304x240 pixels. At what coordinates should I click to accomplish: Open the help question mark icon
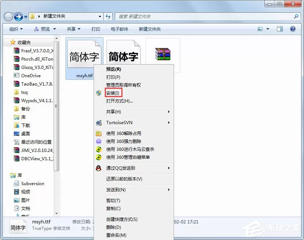pyautogui.click(x=292, y=29)
